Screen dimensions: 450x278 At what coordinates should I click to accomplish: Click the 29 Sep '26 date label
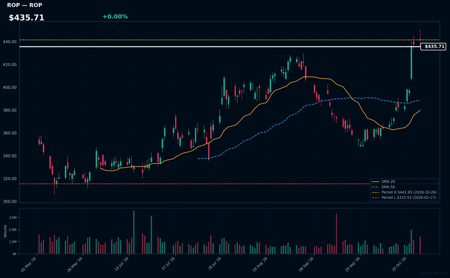(x=352, y=264)
